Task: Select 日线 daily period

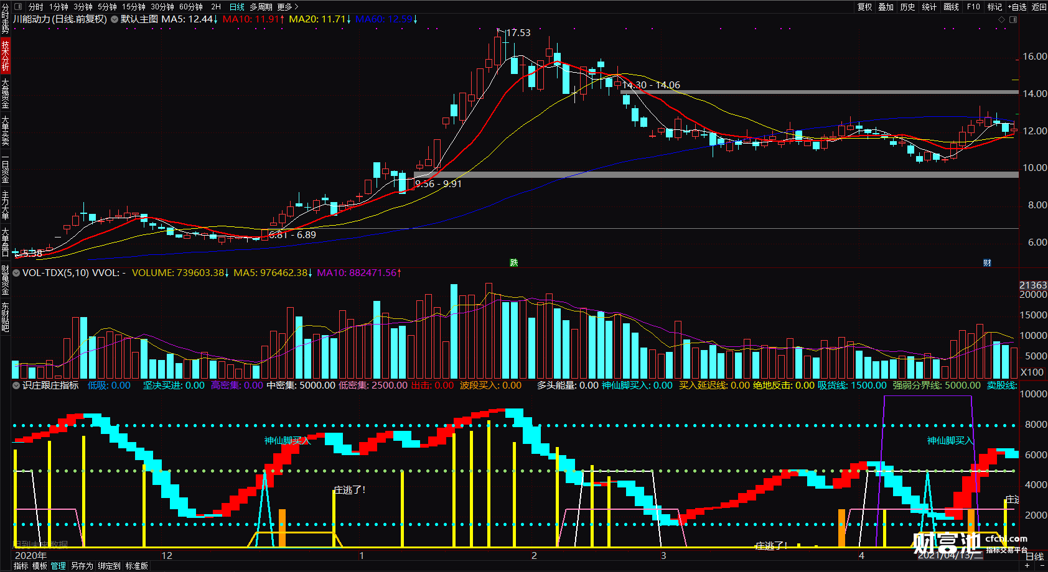Action: [x=237, y=7]
